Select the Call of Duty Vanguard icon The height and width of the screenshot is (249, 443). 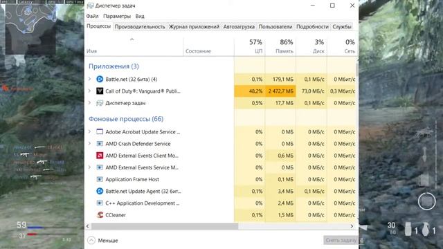point(100,91)
